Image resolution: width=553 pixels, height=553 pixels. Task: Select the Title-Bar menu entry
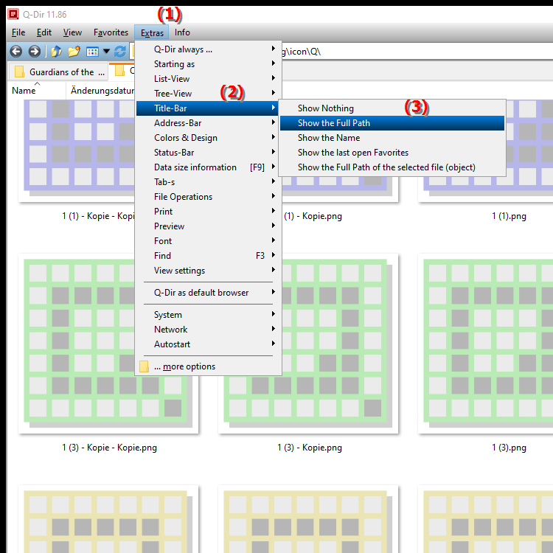click(208, 108)
